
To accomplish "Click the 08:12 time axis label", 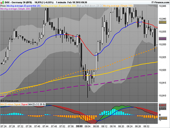I will pos(104,126).
